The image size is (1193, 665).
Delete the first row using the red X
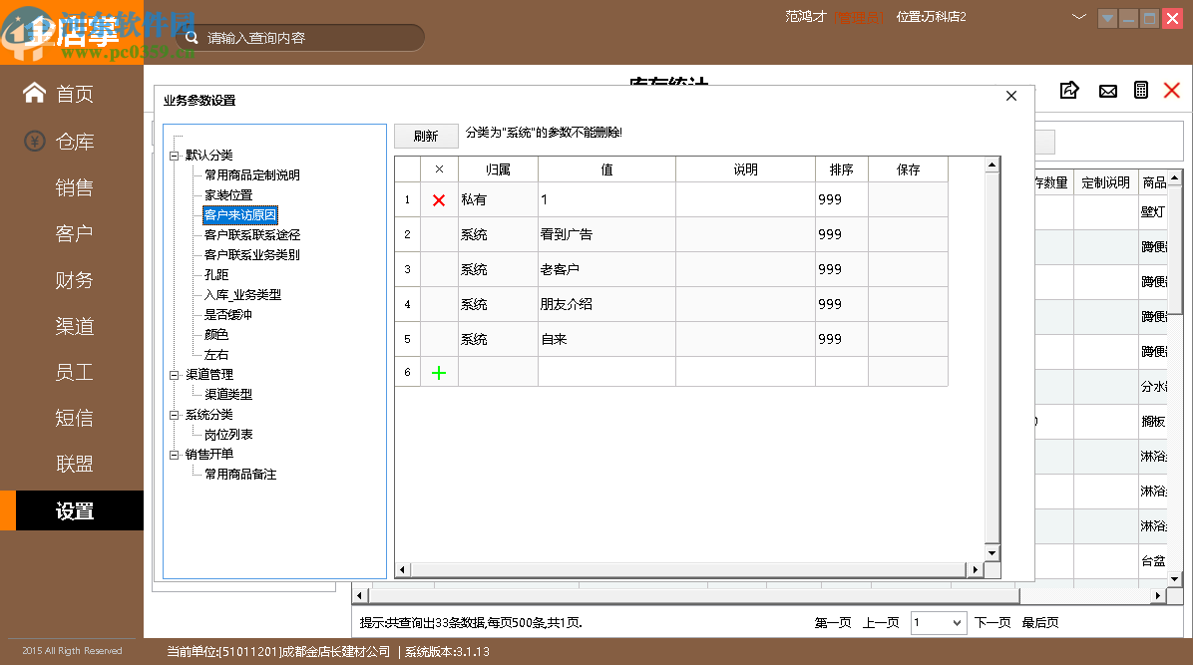[x=438, y=199]
